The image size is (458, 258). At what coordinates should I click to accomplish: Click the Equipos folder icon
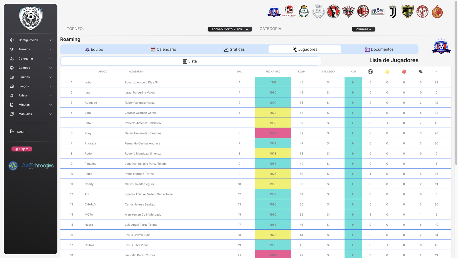(12, 77)
